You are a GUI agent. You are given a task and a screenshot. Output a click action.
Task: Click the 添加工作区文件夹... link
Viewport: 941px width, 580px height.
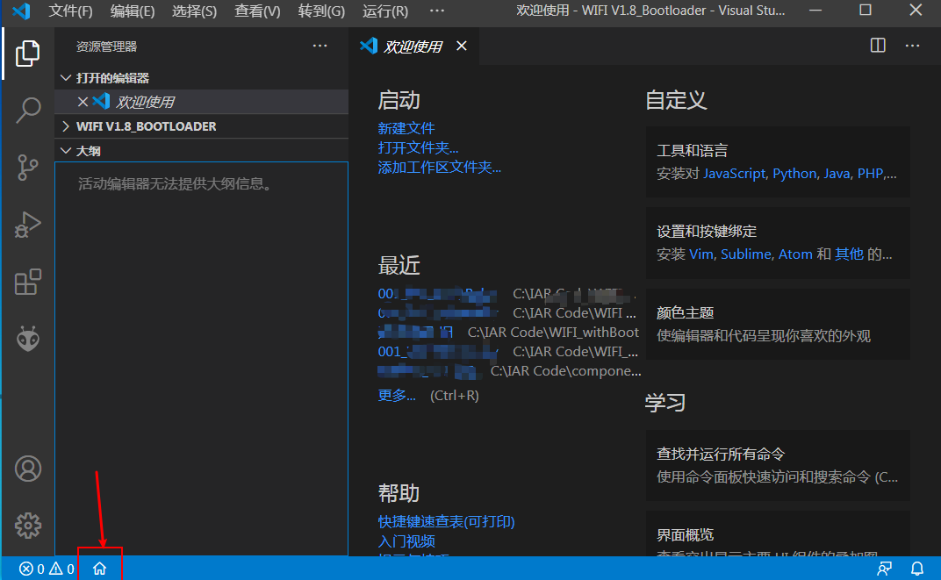(439, 168)
